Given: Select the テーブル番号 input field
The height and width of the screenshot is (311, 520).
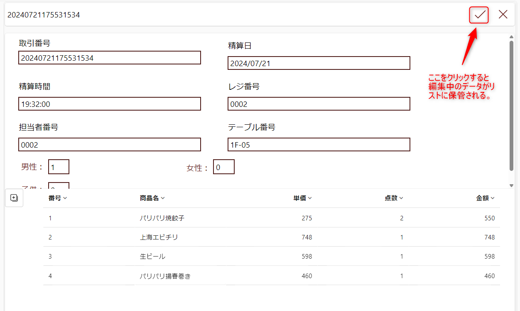Looking at the screenshot, I should point(319,145).
